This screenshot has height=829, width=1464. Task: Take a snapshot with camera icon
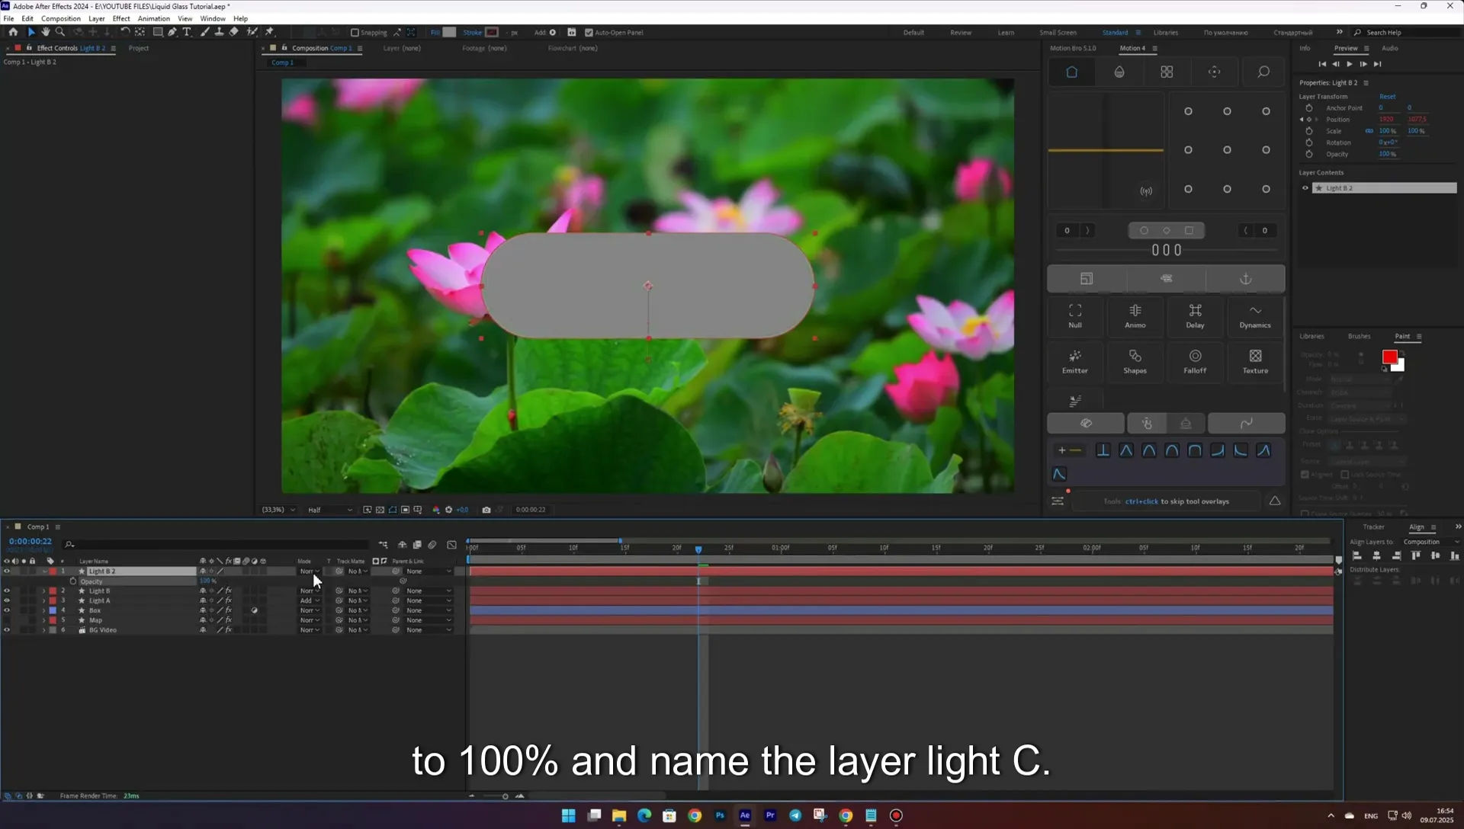point(486,510)
